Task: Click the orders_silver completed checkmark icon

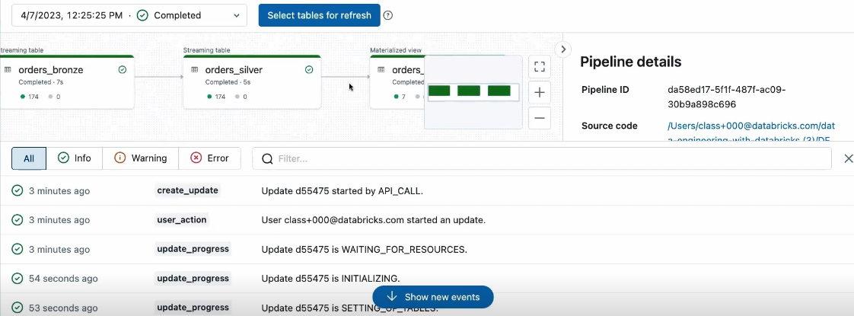Action: point(309,70)
